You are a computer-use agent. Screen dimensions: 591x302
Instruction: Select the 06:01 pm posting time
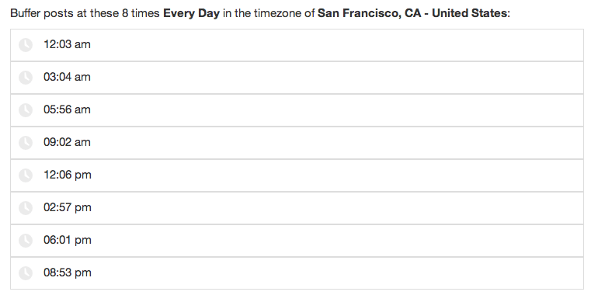68,240
